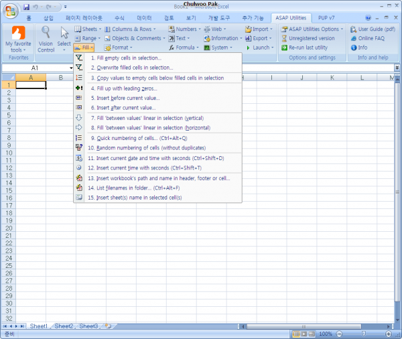Image resolution: width=402 pixels, height=339 pixels.
Task: Click clock icon for Insert current time
Action: coord(79,167)
